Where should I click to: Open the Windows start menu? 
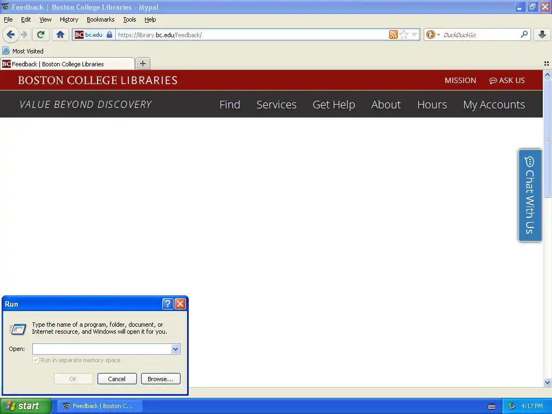point(25,406)
